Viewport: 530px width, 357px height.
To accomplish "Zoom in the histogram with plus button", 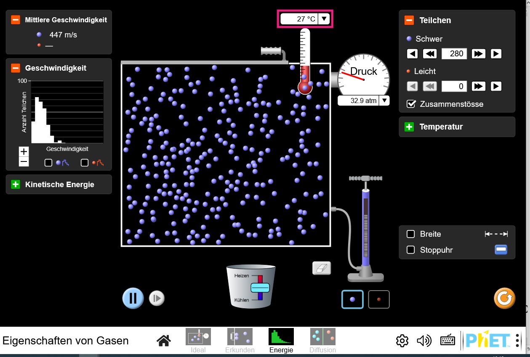I will pyautogui.click(x=24, y=151).
